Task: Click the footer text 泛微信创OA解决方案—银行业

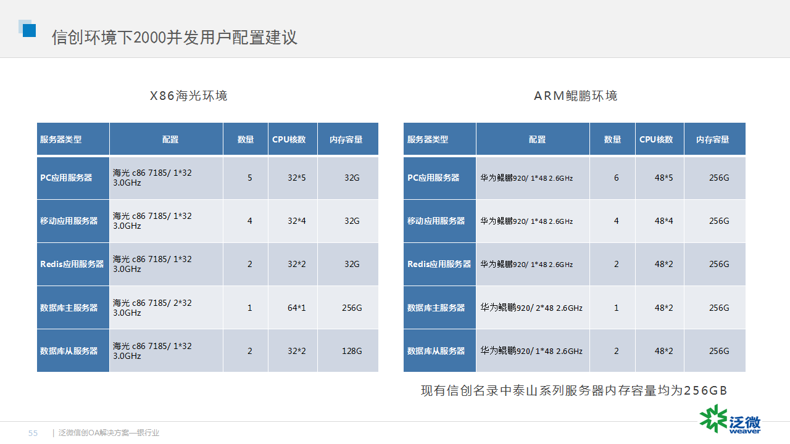Action: (x=109, y=433)
